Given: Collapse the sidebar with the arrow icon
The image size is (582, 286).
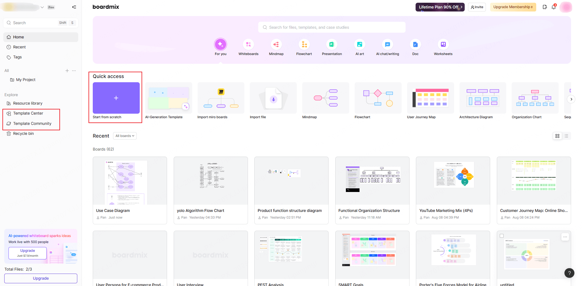Looking at the screenshot, I should coord(74,7).
